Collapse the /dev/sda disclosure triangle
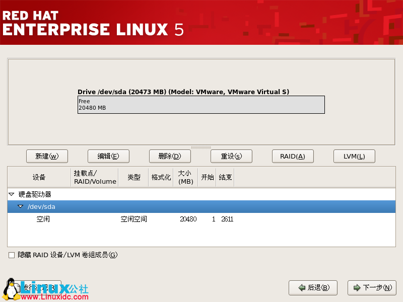The height and width of the screenshot is (302, 403). (20, 206)
